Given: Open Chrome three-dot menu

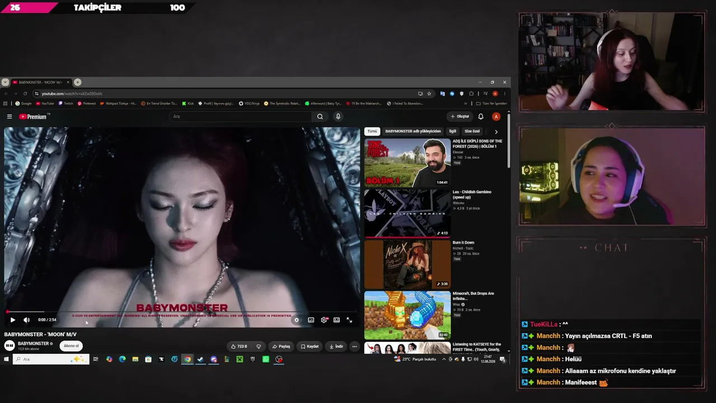Looking at the screenshot, I should tap(505, 93).
